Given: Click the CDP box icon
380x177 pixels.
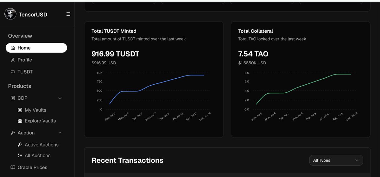Looking at the screenshot, I should pyautogui.click(x=13, y=98).
